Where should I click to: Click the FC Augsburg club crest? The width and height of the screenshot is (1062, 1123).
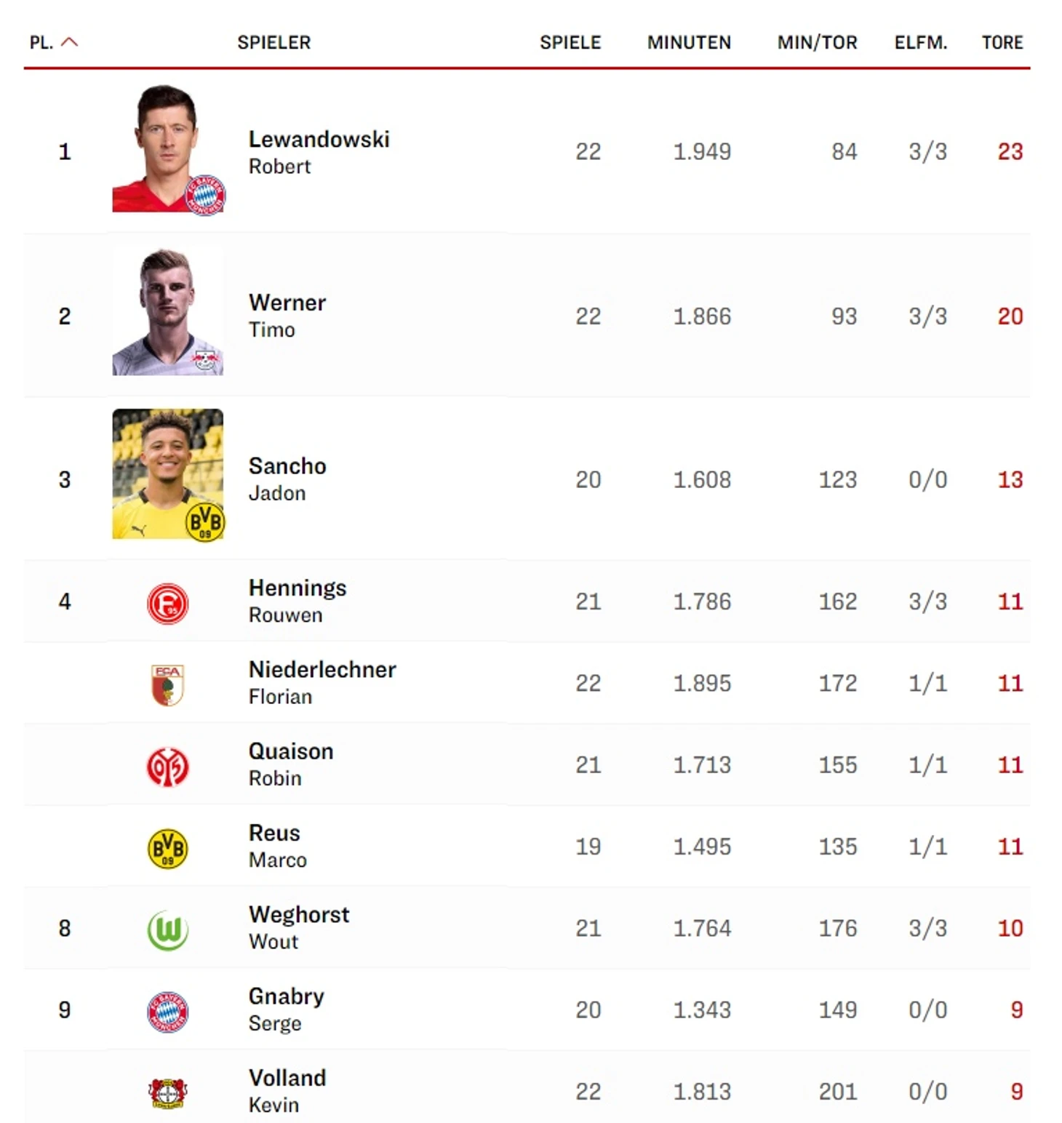pyautogui.click(x=167, y=684)
